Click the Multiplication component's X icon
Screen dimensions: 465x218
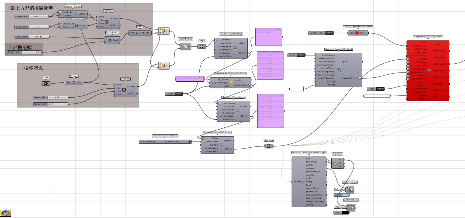click(110, 40)
